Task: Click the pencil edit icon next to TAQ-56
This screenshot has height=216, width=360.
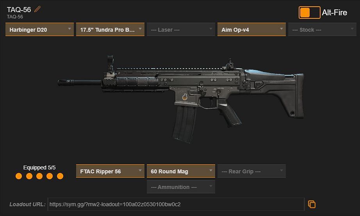Action: pyautogui.click(x=37, y=9)
